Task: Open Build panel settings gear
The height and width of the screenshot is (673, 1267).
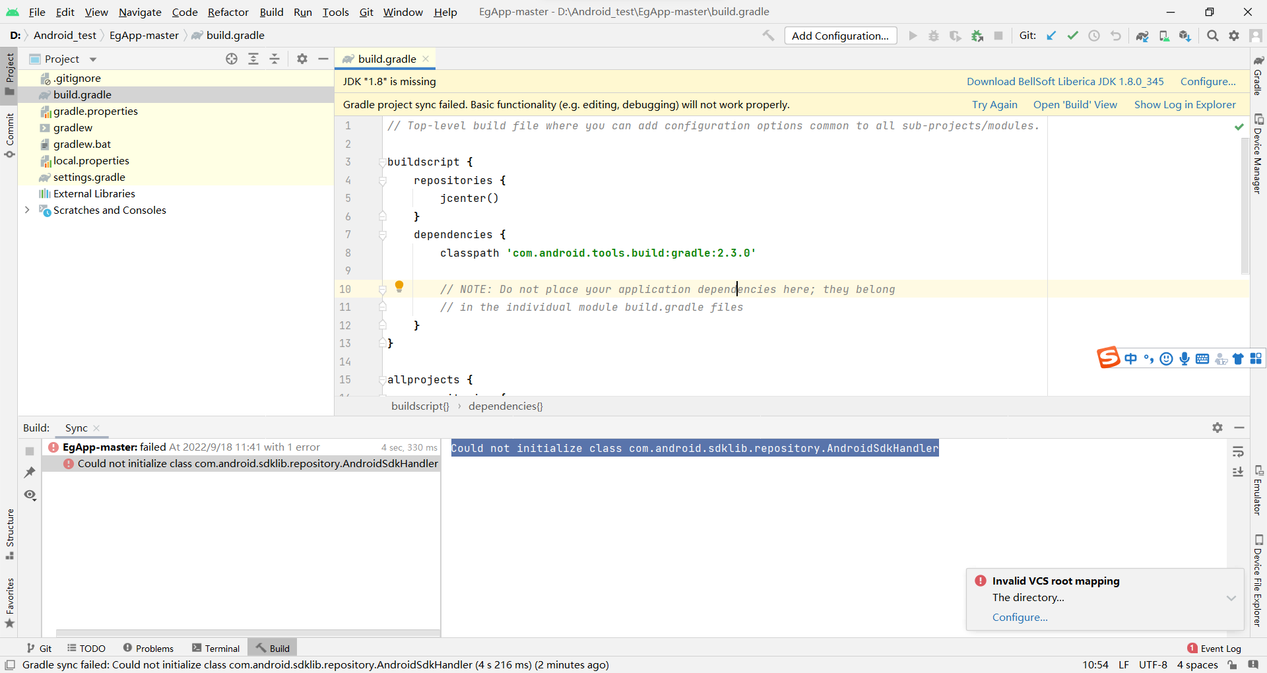Action: coord(1218,428)
